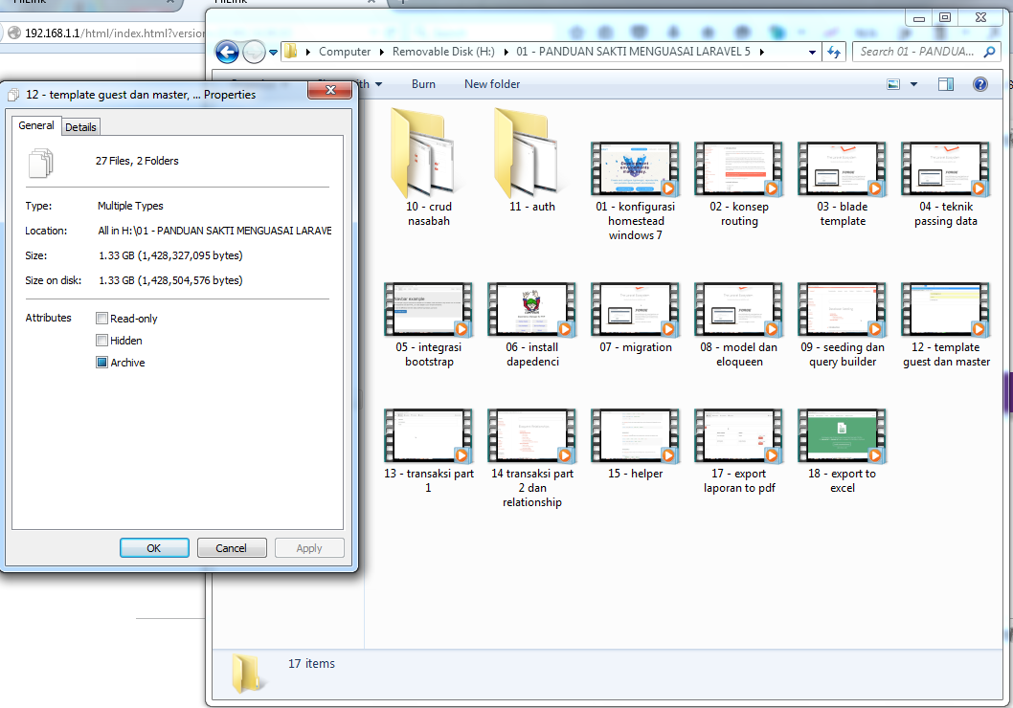Expand the chevron after PANDUAN SAKTI breadcrumb
Viewport: 1013px width, 708px height.
coord(762,52)
